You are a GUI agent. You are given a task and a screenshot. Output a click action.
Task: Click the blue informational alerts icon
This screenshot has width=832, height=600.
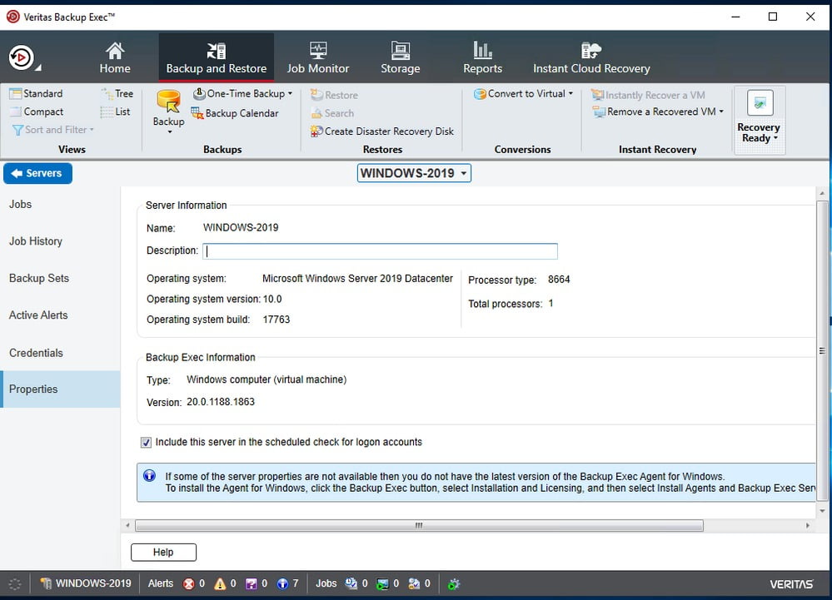point(282,584)
